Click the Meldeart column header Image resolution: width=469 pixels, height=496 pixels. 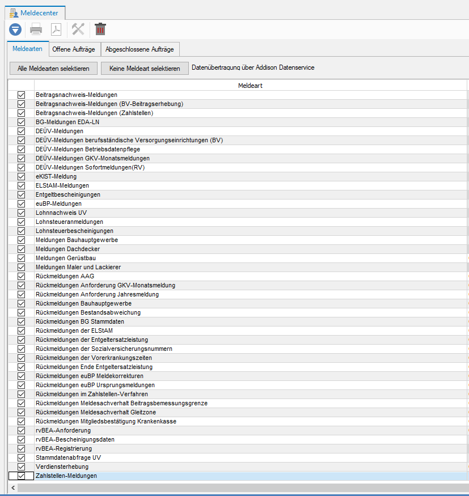(x=250, y=86)
